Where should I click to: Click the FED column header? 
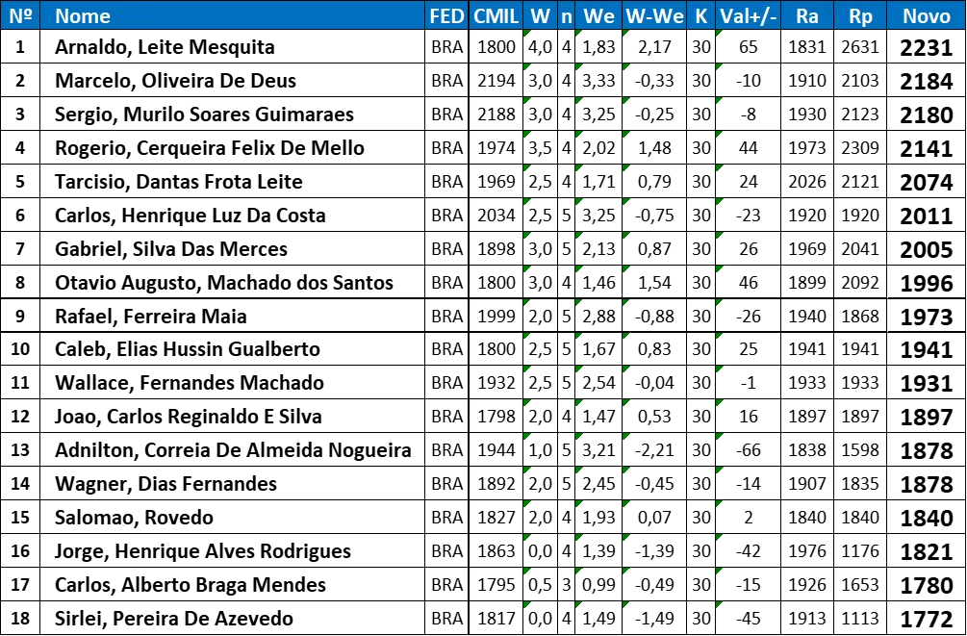(x=446, y=16)
